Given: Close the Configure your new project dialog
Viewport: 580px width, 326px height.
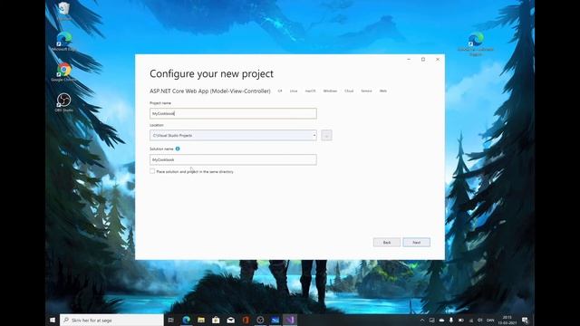Looking at the screenshot, I should click(438, 59).
